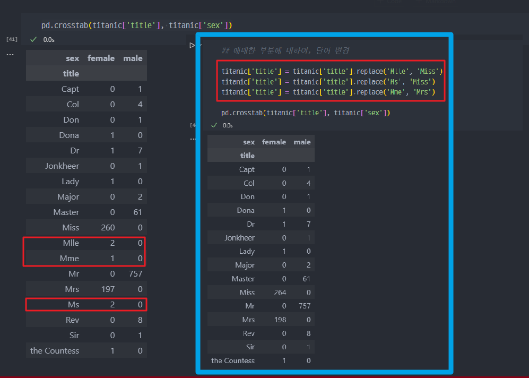This screenshot has height=378, width=529.
Task: Select 'the Countess' row in cell [41] output
Action: click(x=86, y=351)
